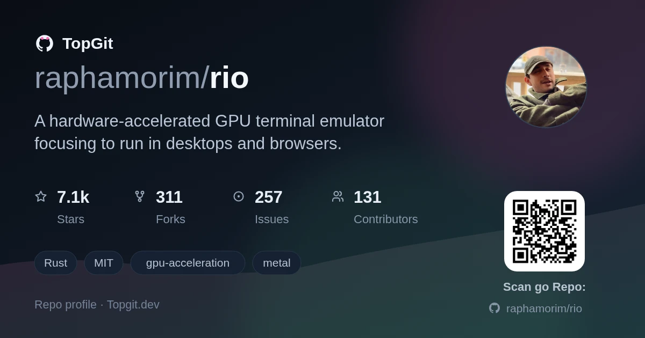
Task: Select the gpu-acceleration topic tag
Action: 188,263
